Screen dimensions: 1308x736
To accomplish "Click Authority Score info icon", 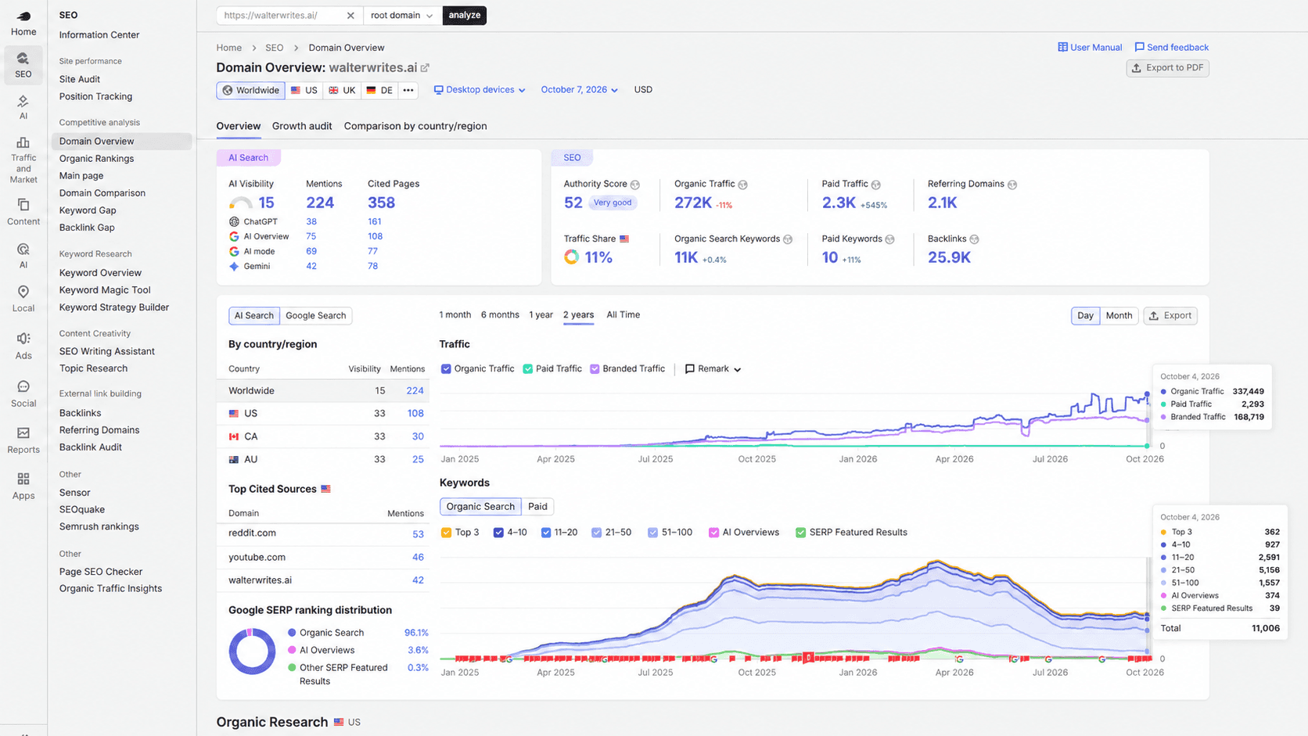I will pos(635,185).
